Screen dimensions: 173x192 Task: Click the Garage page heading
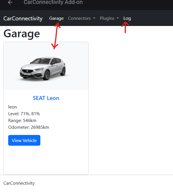[x=22, y=34]
